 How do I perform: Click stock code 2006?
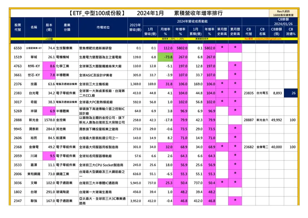17,174
